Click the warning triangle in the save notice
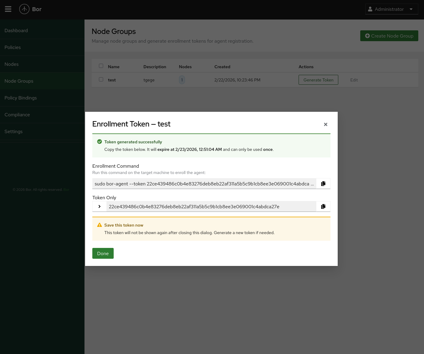 point(100,225)
